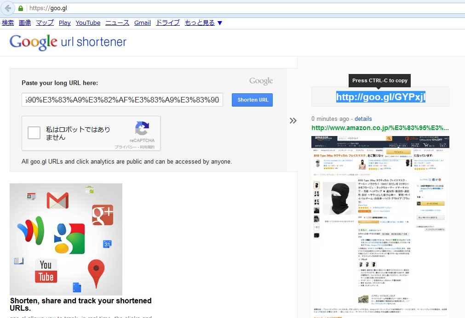Expand the もっと見る dropdown menu
The height and width of the screenshot is (318, 465).
(x=203, y=23)
